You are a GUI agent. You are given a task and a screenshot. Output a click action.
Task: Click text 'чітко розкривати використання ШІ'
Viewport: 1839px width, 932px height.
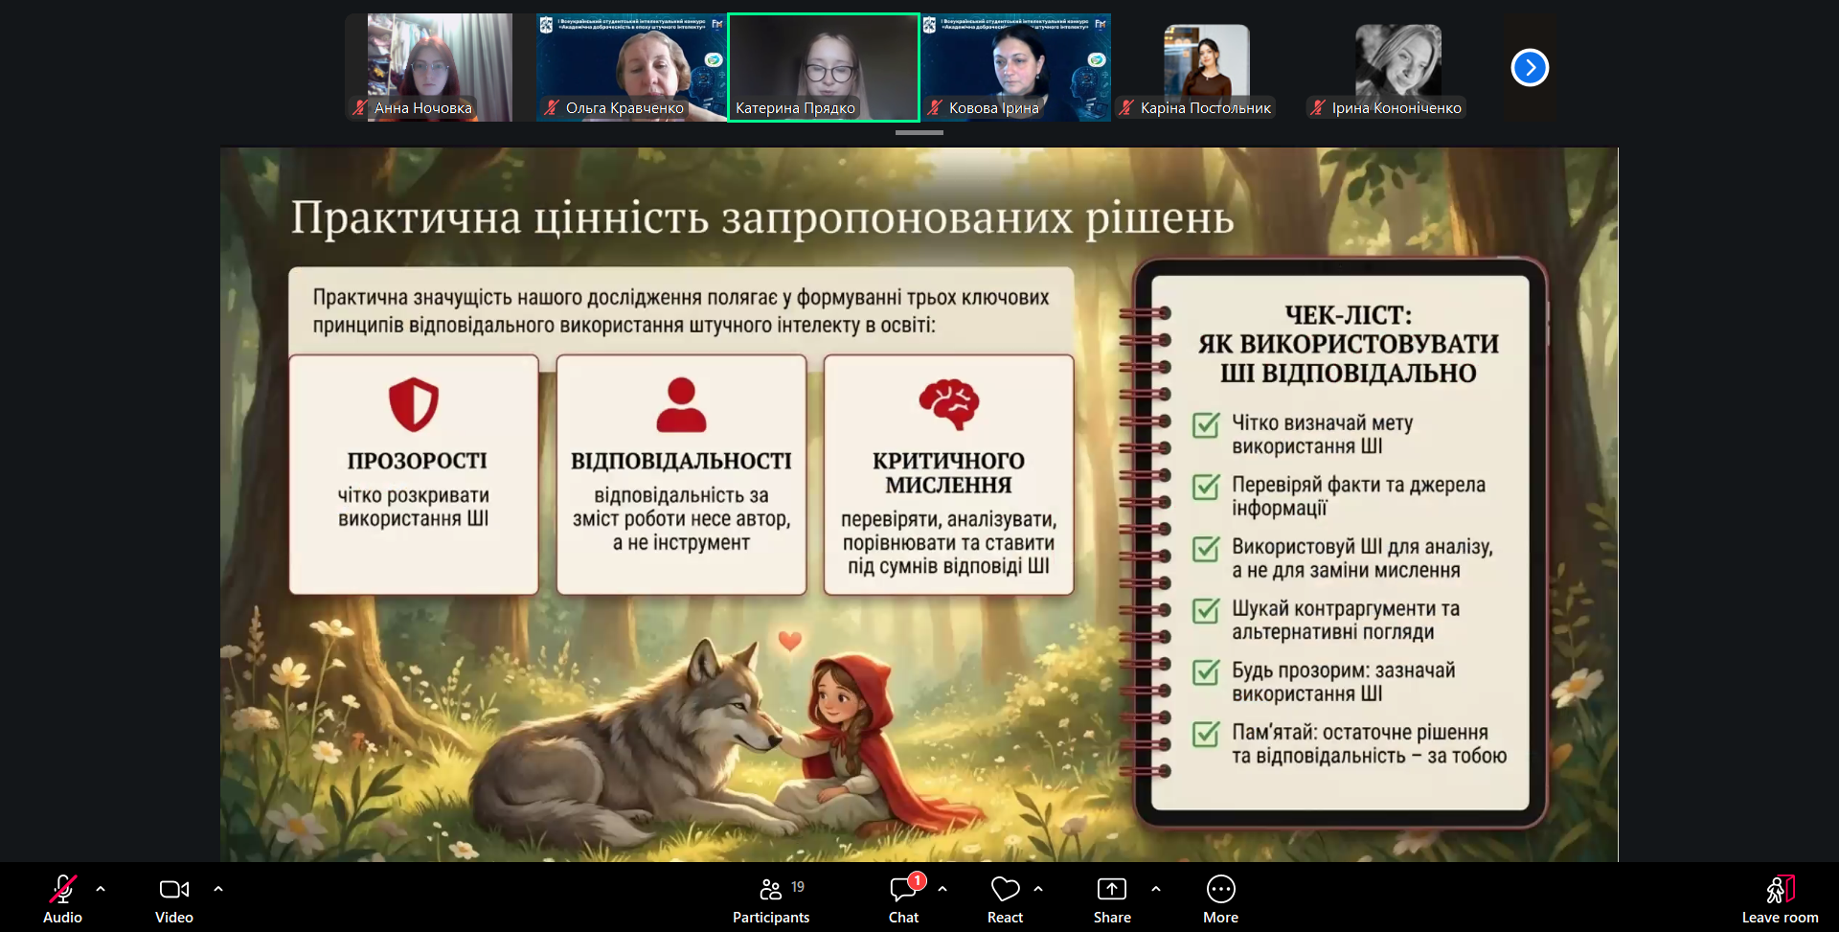click(x=414, y=507)
